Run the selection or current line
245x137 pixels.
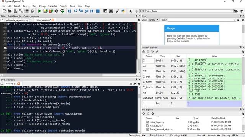[57, 11]
